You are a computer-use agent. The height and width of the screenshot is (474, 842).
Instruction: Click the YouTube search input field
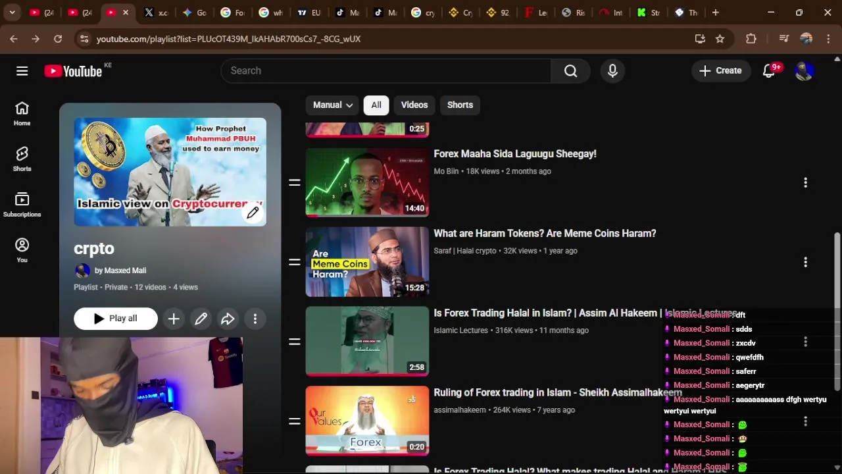(386, 70)
